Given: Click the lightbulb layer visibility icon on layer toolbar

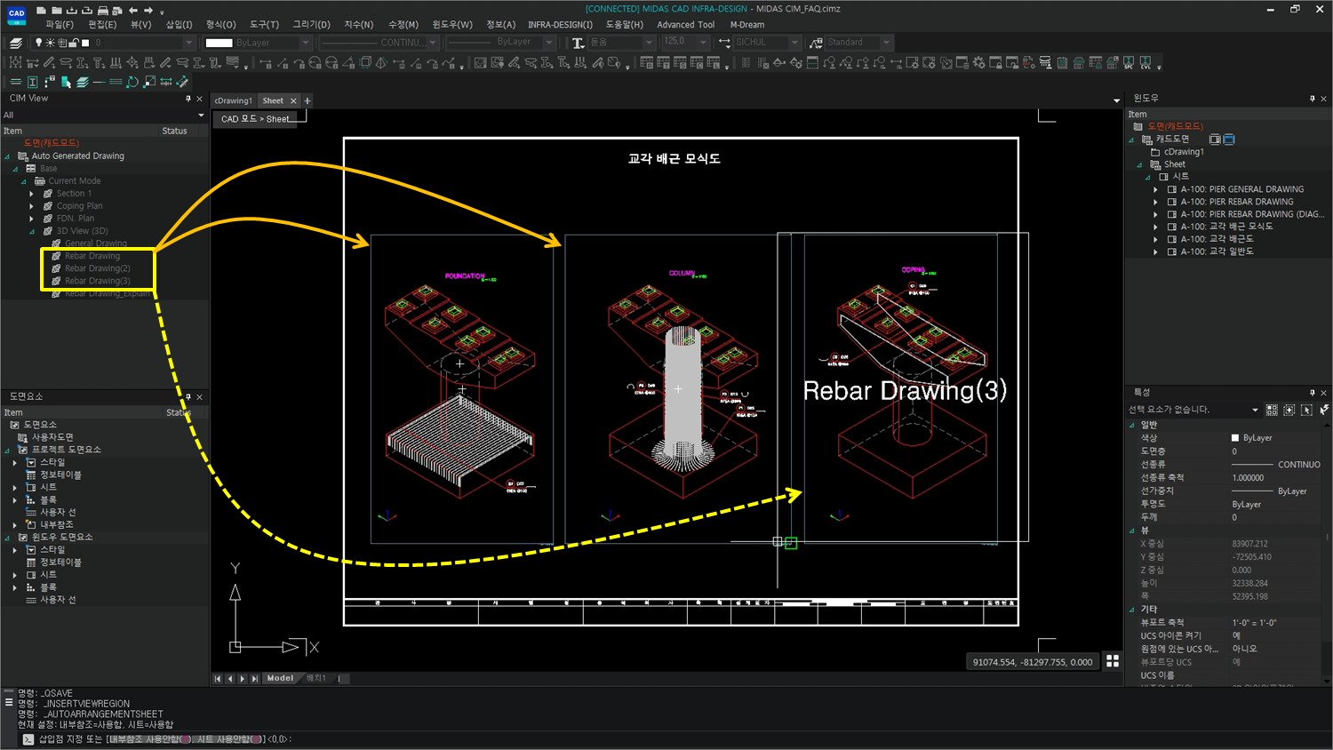Looking at the screenshot, I should (39, 42).
